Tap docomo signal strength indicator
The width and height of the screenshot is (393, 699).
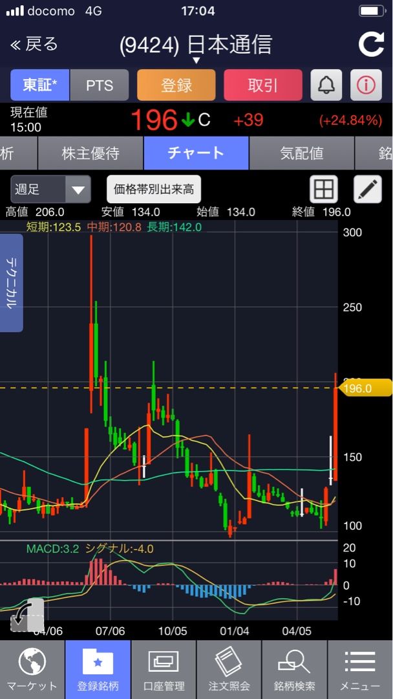click(15, 11)
